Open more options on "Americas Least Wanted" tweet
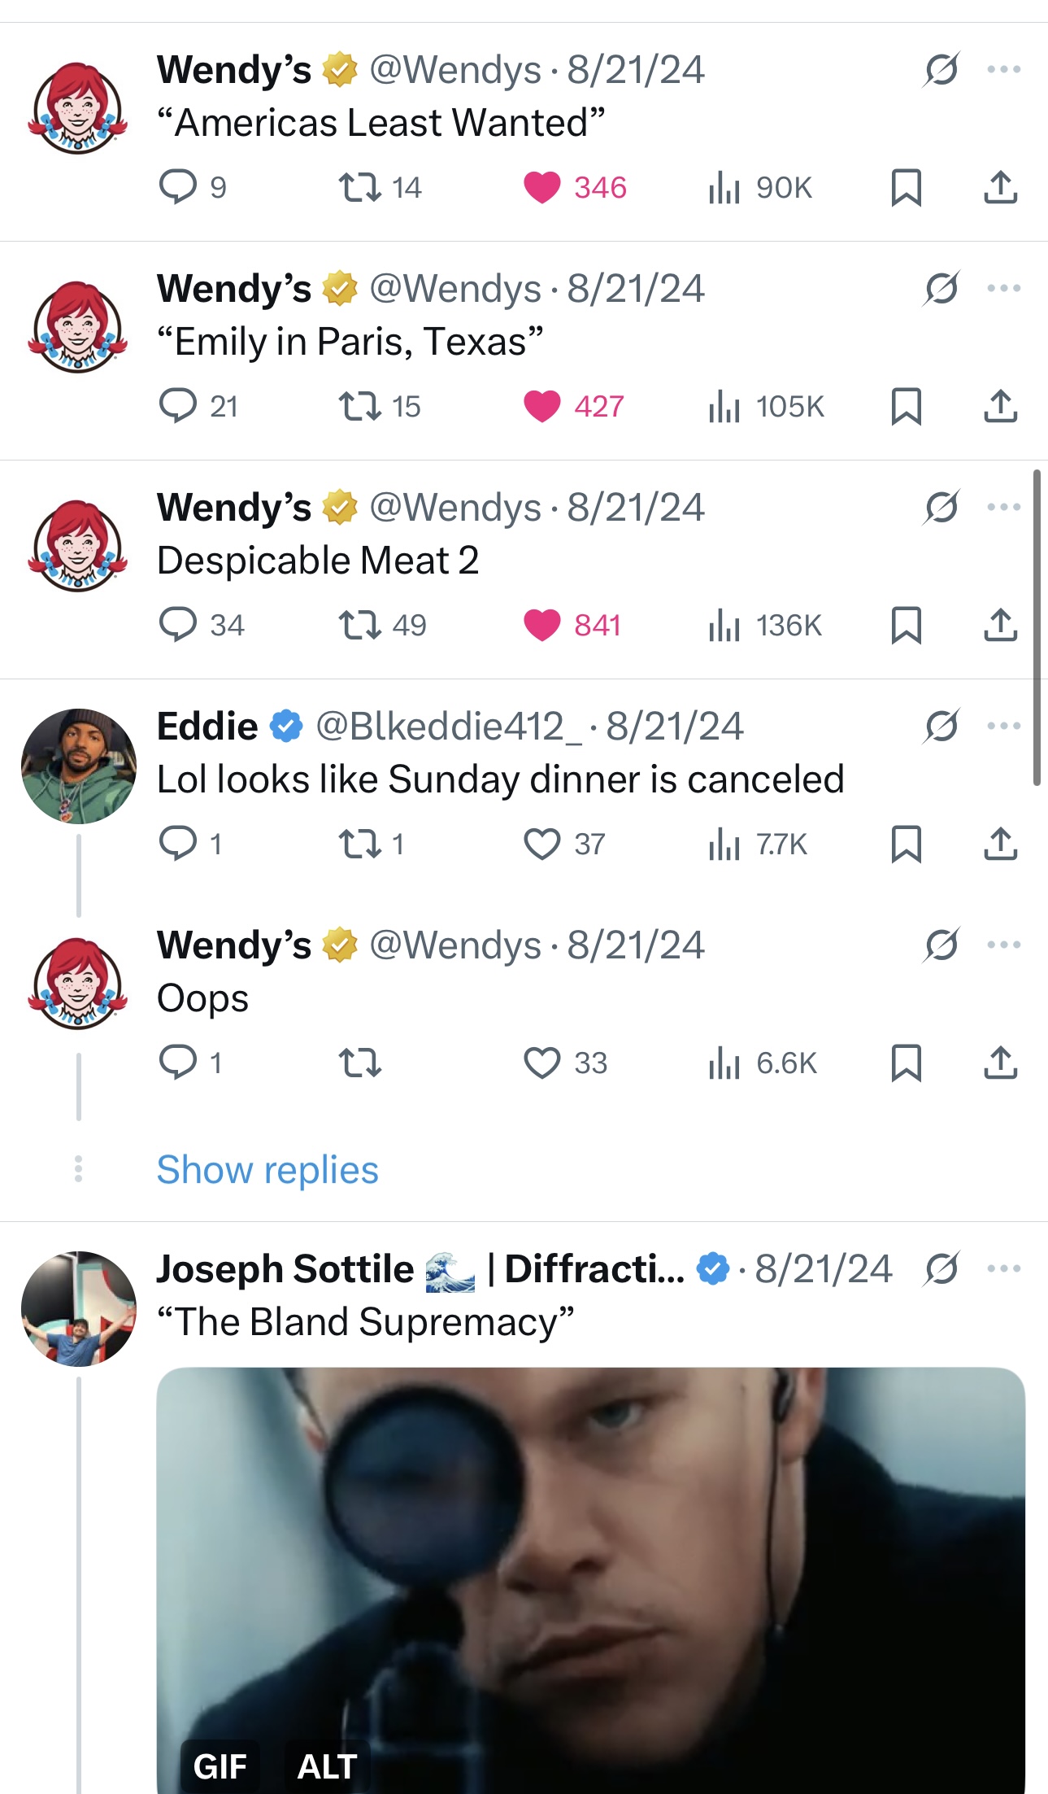Viewport: 1048px width, 1794px height. click(1003, 69)
